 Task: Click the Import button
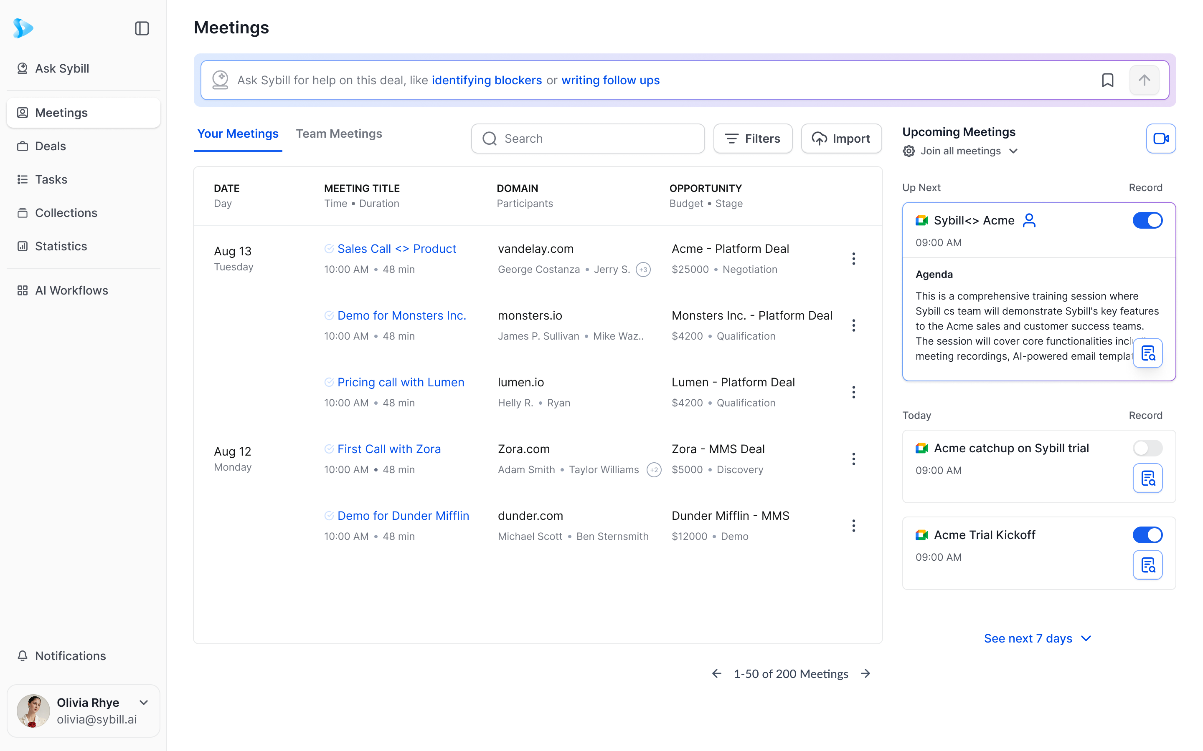[x=841, y=139]
